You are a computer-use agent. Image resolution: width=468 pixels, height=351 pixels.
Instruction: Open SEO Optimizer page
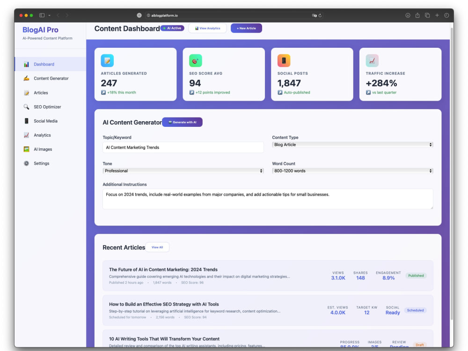click(x=50, y=107)
